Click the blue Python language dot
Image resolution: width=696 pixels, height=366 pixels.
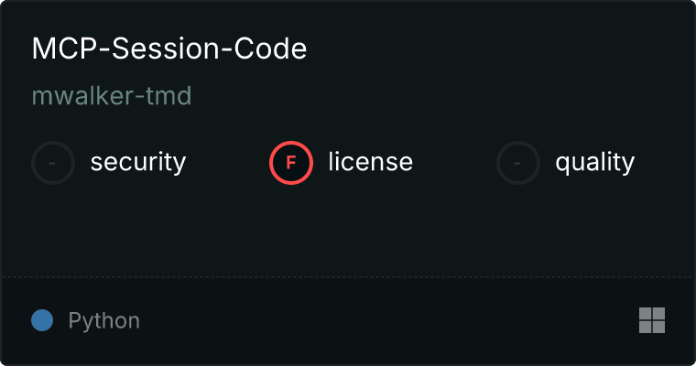point(42,320)
